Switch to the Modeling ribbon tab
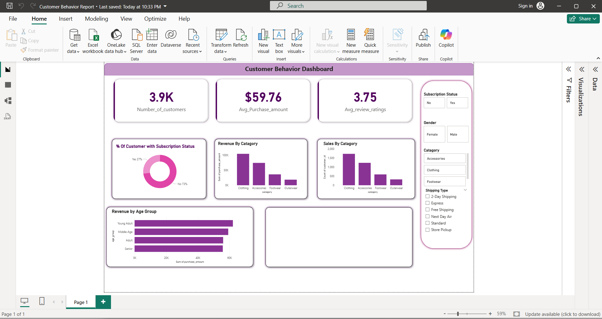This screenshot has height=319, width=602. click(97, 19)
